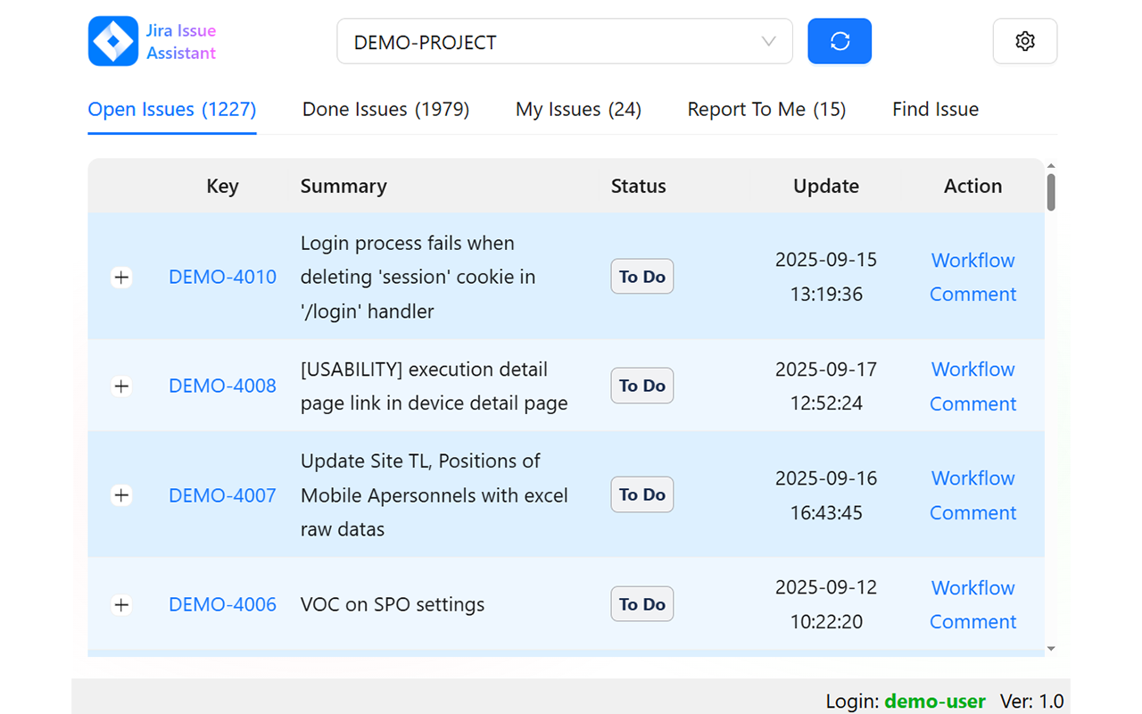Switch to the My Issues tab
The height and width of the screenshot is (714, 1142).
578,110
